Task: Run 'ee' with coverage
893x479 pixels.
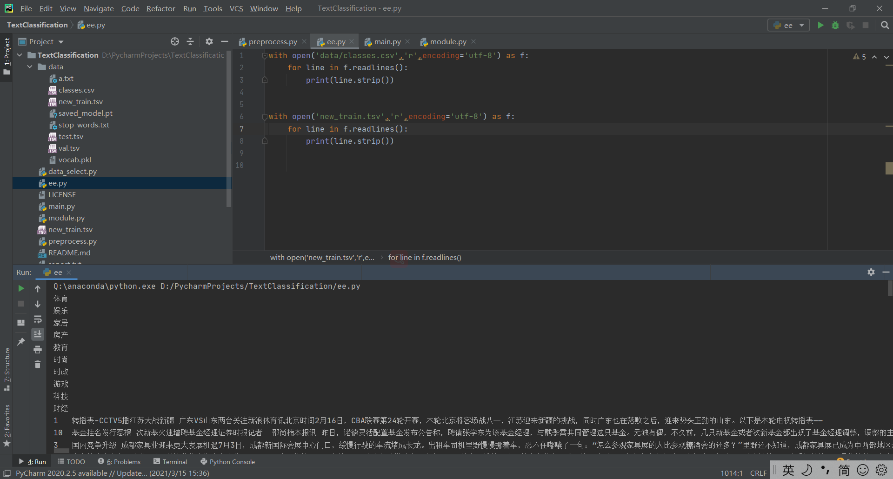Action: pos(851,25)
